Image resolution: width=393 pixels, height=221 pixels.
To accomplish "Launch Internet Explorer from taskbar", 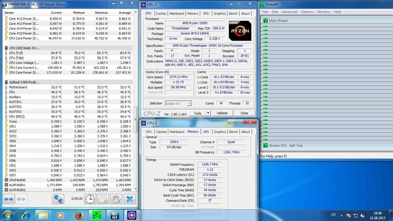I will click(26, 215).
